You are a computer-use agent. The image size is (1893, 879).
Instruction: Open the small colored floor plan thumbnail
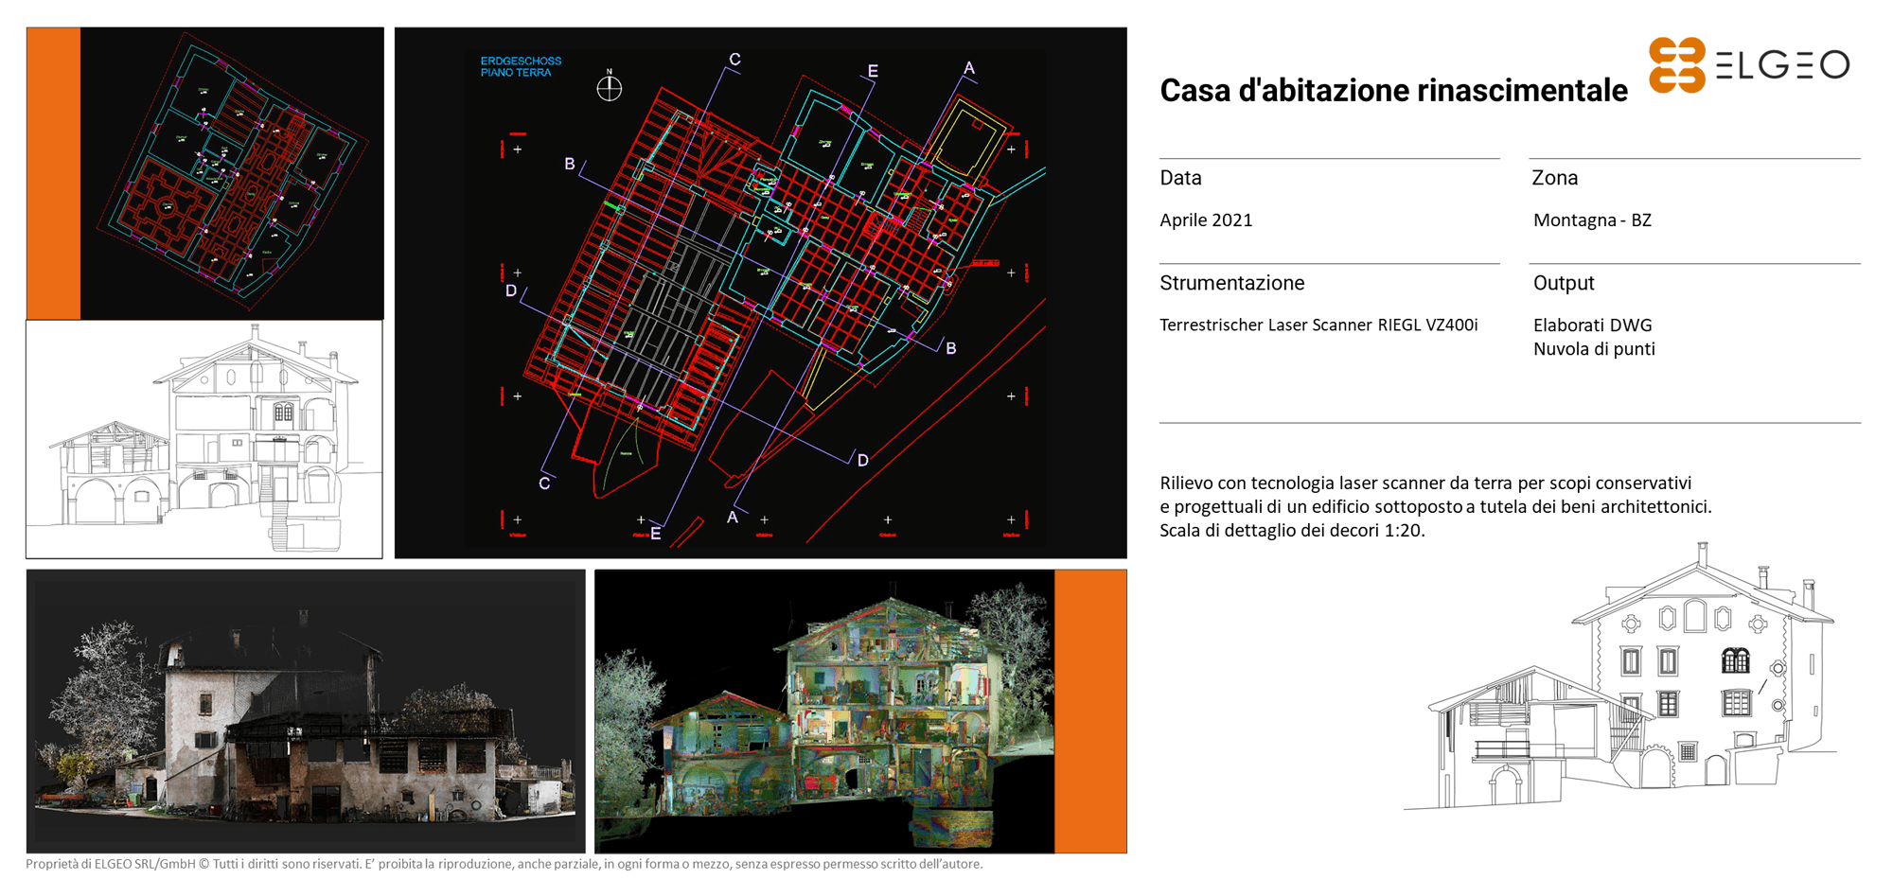[232, 173]
